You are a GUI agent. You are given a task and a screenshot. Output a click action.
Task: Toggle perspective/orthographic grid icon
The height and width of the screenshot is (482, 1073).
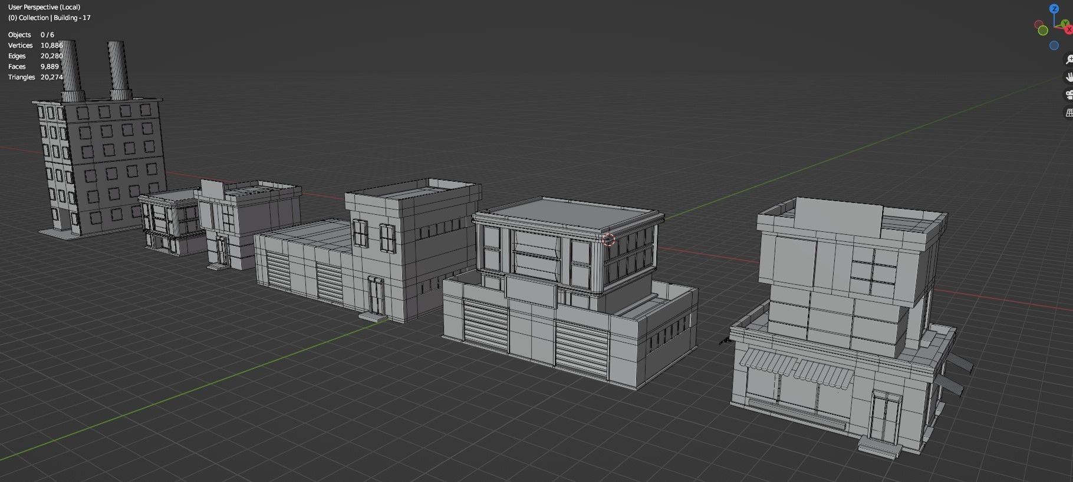[1068, 112]
